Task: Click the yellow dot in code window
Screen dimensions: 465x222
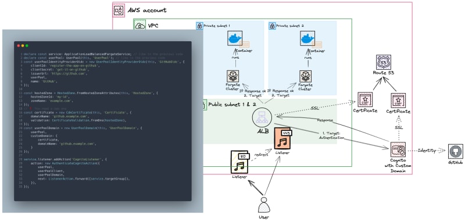Action: 23,46
